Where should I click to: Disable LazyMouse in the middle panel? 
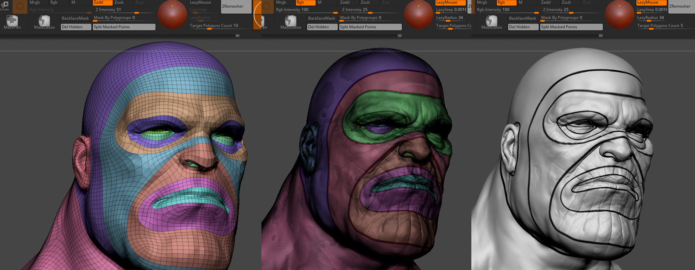coord(451,2)
